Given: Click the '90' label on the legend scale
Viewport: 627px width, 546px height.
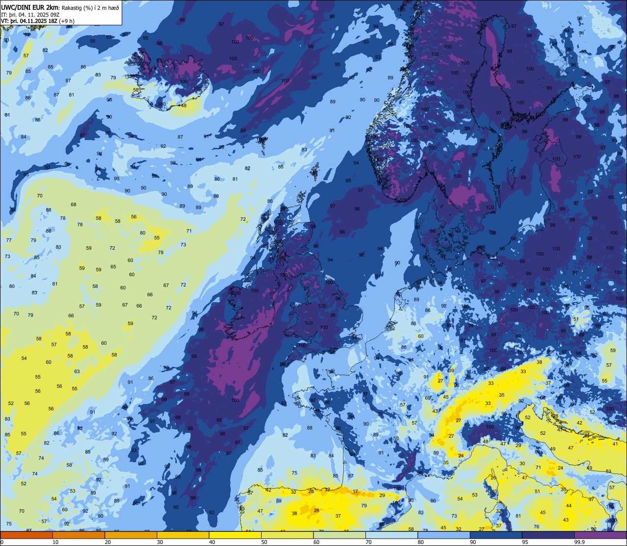Looking at the screenshot, I should [473, 542].
